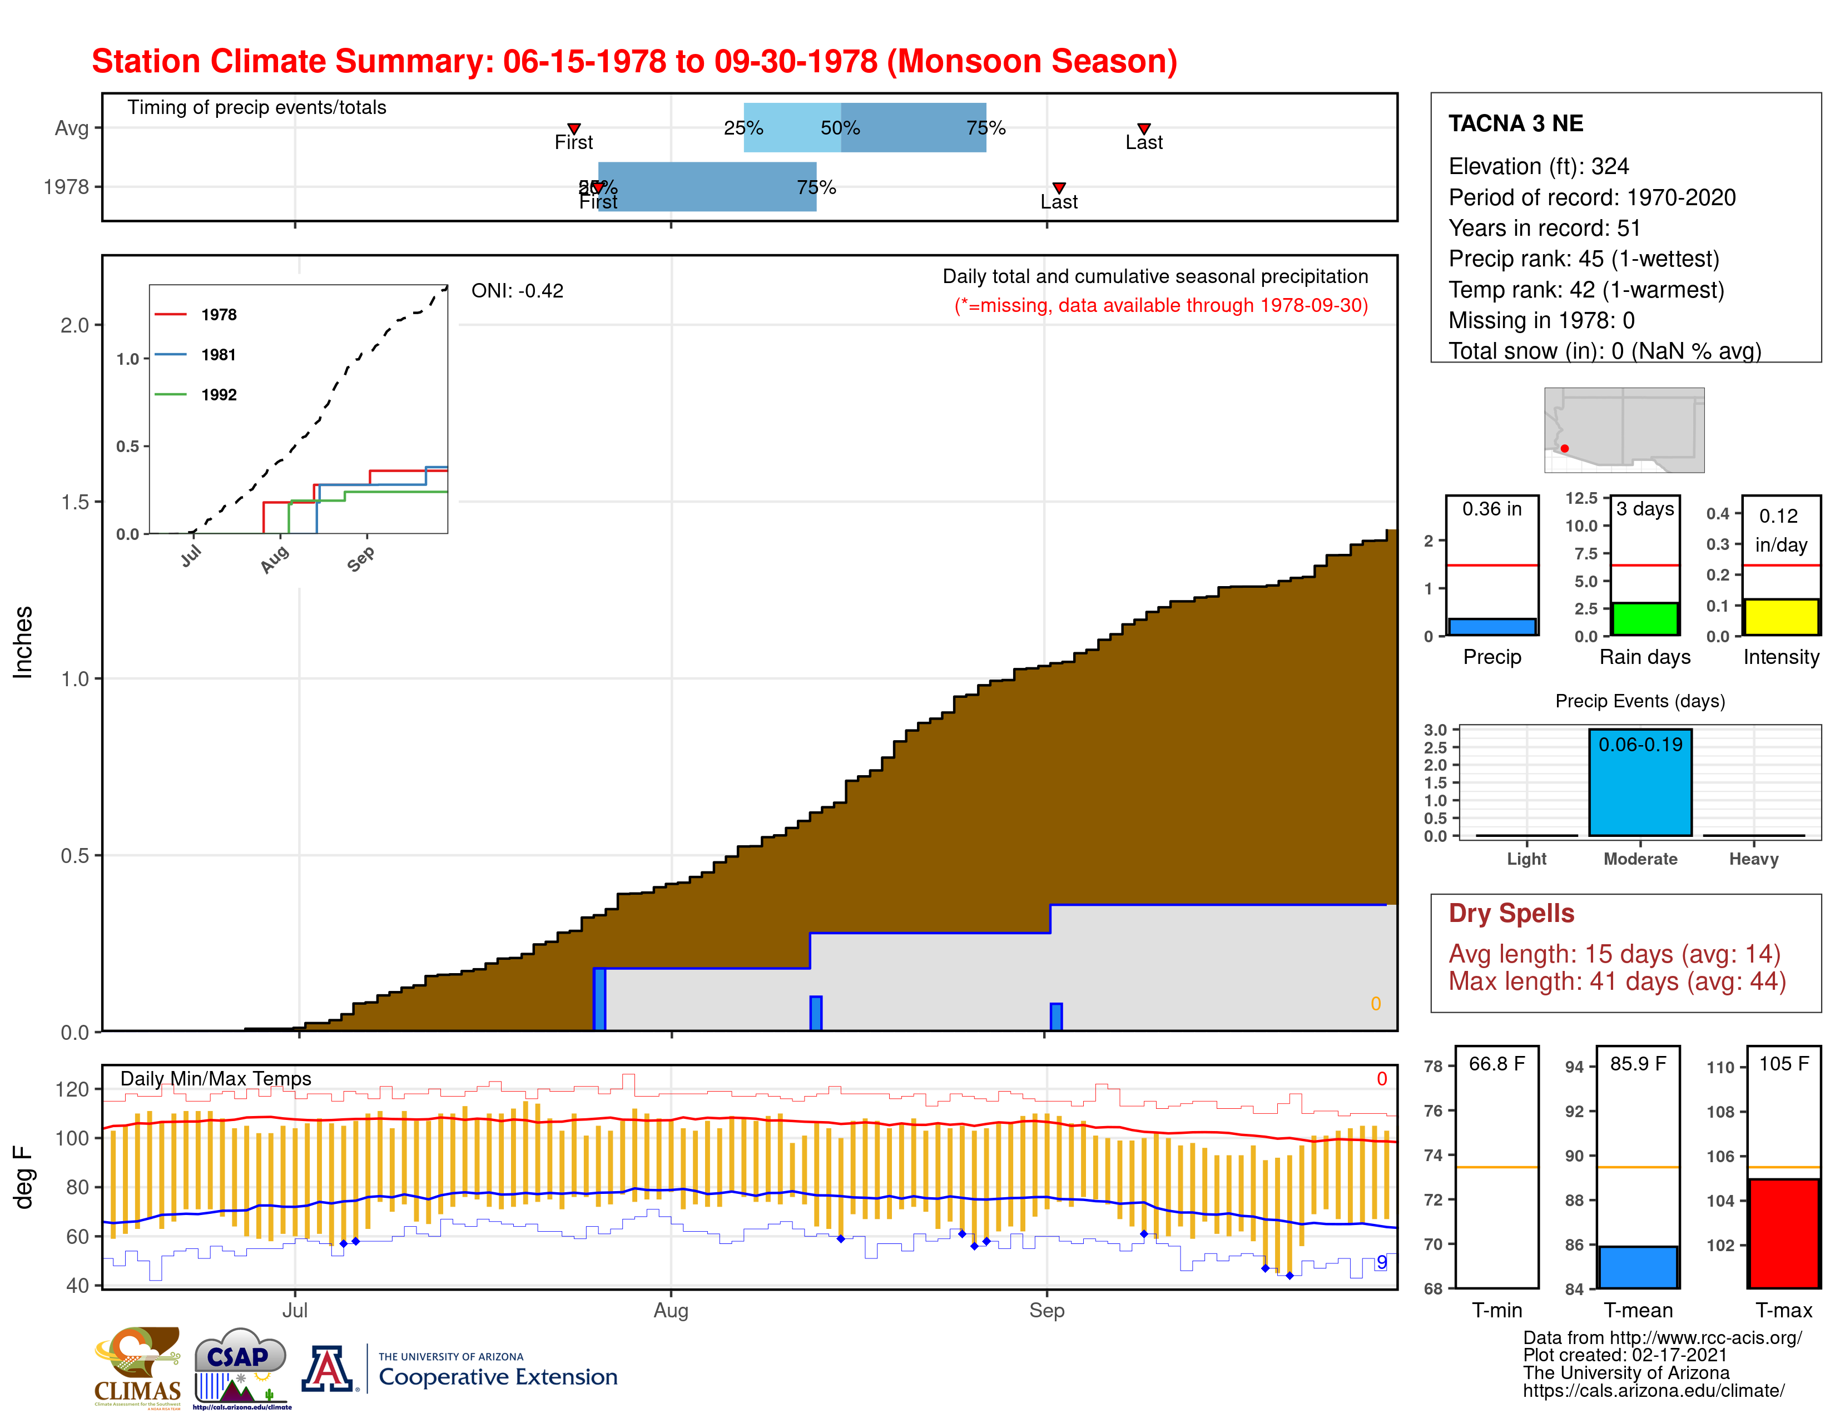Click the Missing in 1978: 0 line

click(1542, 320)
